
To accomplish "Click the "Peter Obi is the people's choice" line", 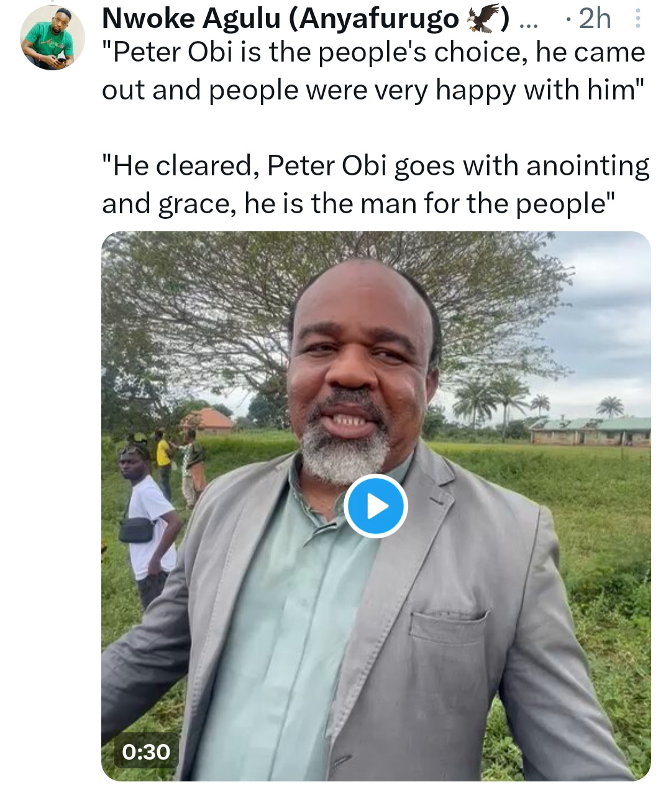I will pos(373,53).
